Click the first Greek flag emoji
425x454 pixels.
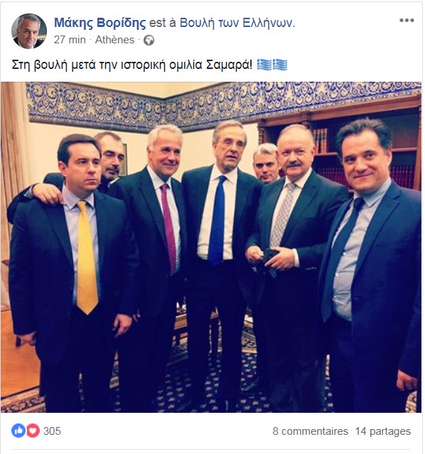[x=264, y=65]
